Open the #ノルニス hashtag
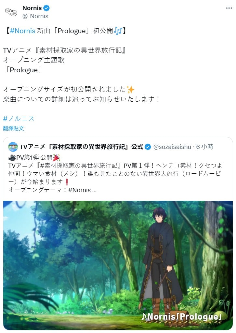The image size is (236, 333). (x=19, y=119)
